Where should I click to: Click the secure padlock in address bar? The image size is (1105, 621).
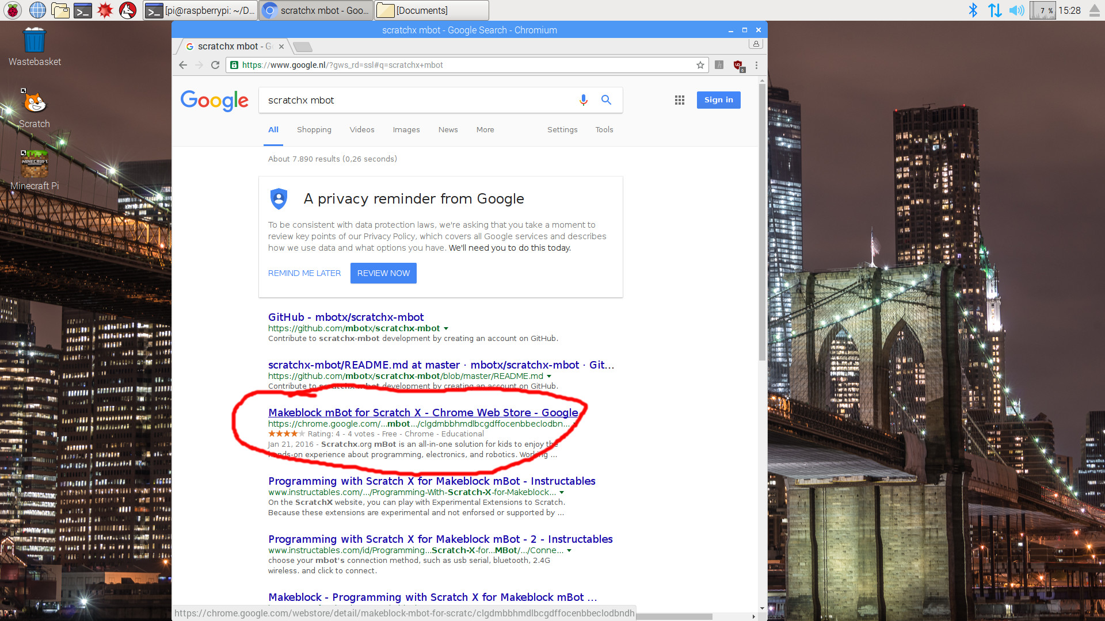[x=234, y=65]
